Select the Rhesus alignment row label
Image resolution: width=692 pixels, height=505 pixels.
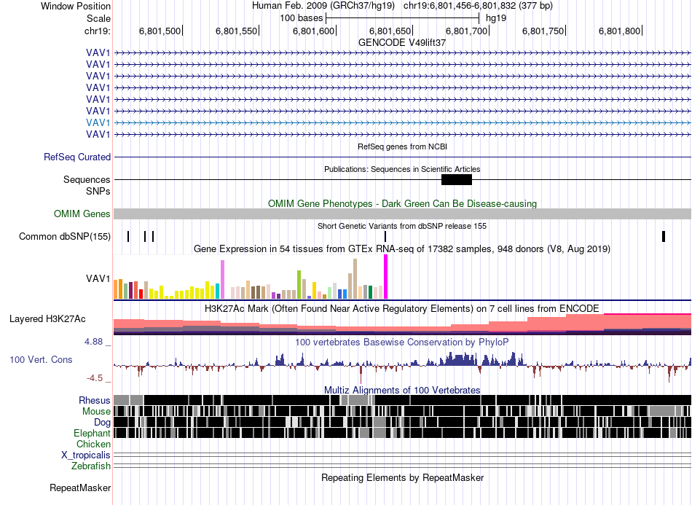[x=95, y=400]
